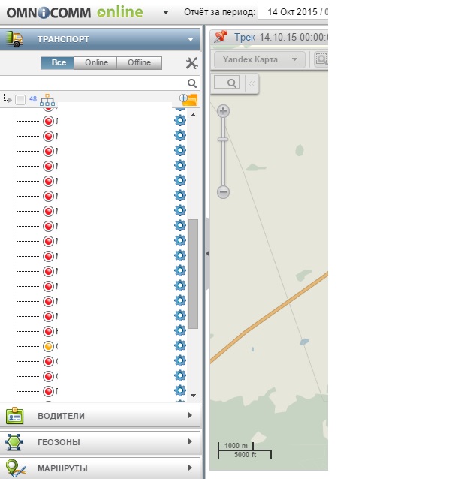Click the red pushpin track icon
The height and width of the screenshot is (479, 473).
(x=221, y=36)
